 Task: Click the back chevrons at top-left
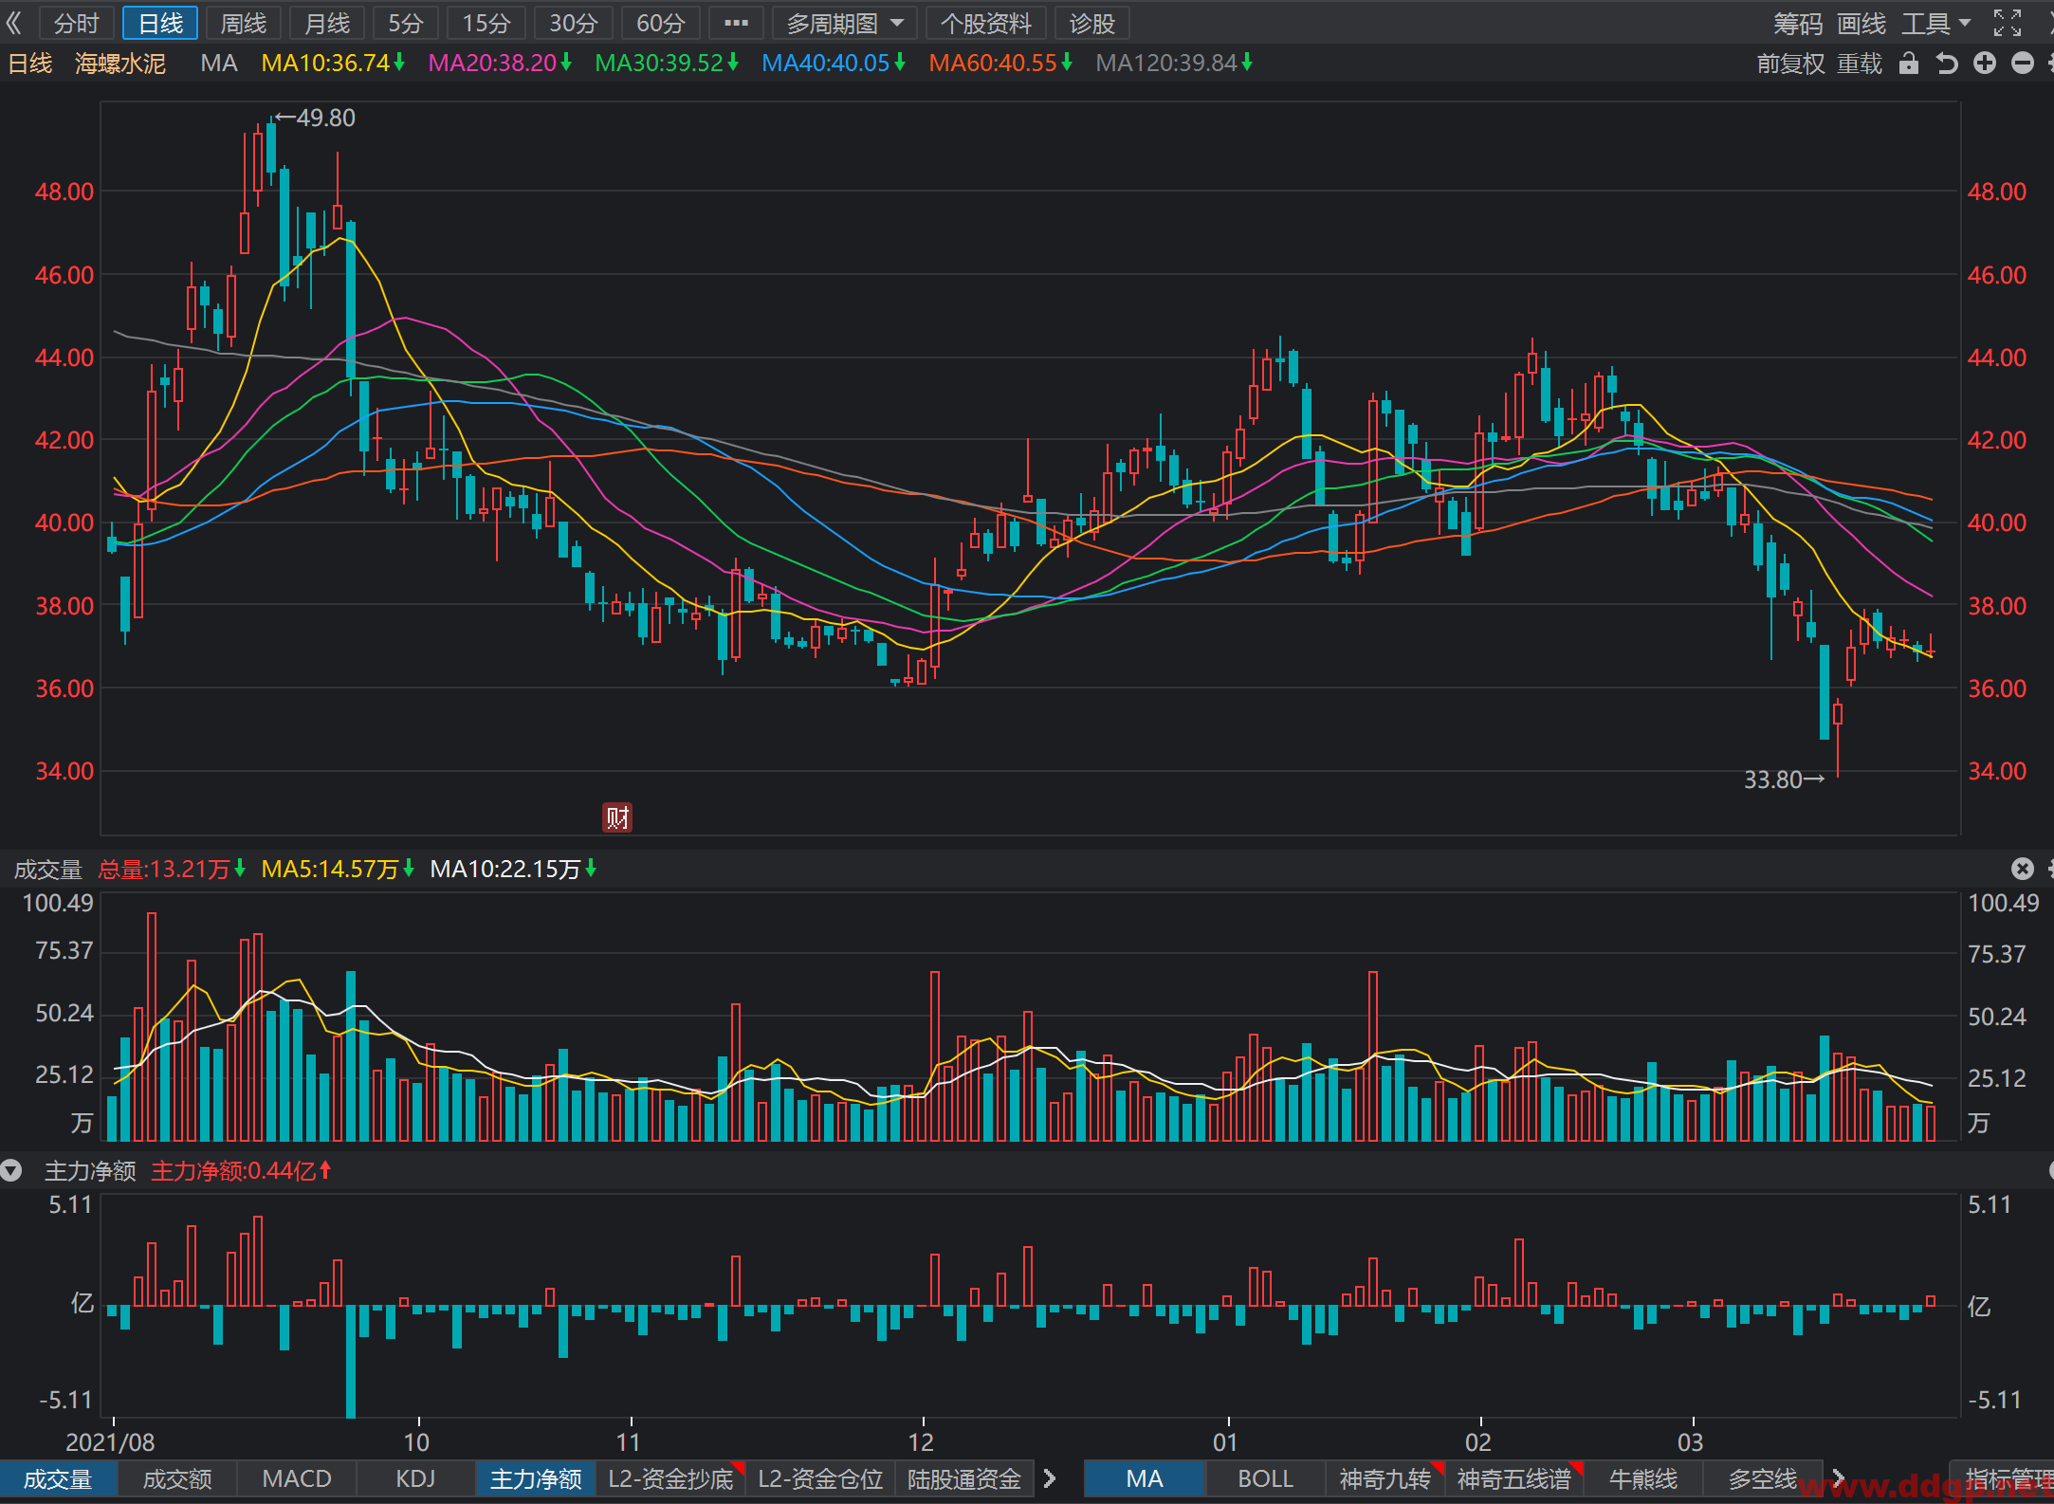point(13,23)
